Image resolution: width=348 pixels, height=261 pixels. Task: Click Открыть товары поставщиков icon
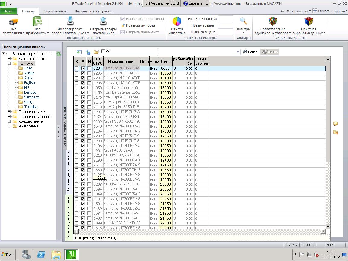[x=103, y=21]
